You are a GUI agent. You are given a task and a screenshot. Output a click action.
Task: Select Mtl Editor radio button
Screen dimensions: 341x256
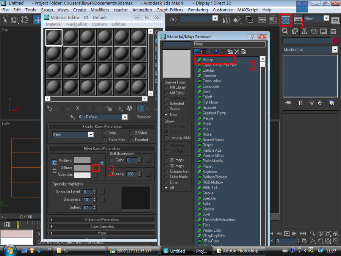tap(166, 93)
